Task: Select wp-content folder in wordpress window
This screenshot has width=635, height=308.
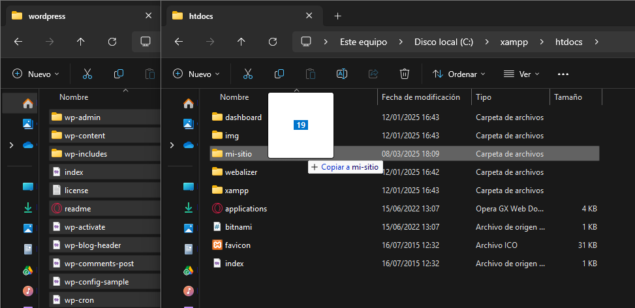Action: click(105, 136)
